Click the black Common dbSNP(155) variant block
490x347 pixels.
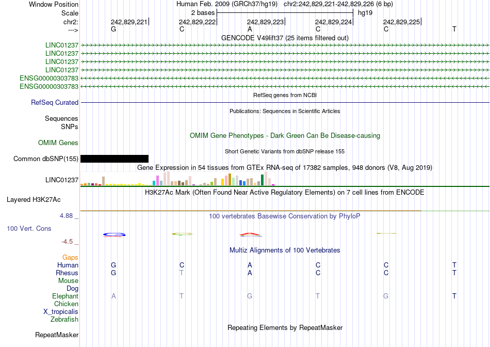pyautogui.click(x=115, y=159)
